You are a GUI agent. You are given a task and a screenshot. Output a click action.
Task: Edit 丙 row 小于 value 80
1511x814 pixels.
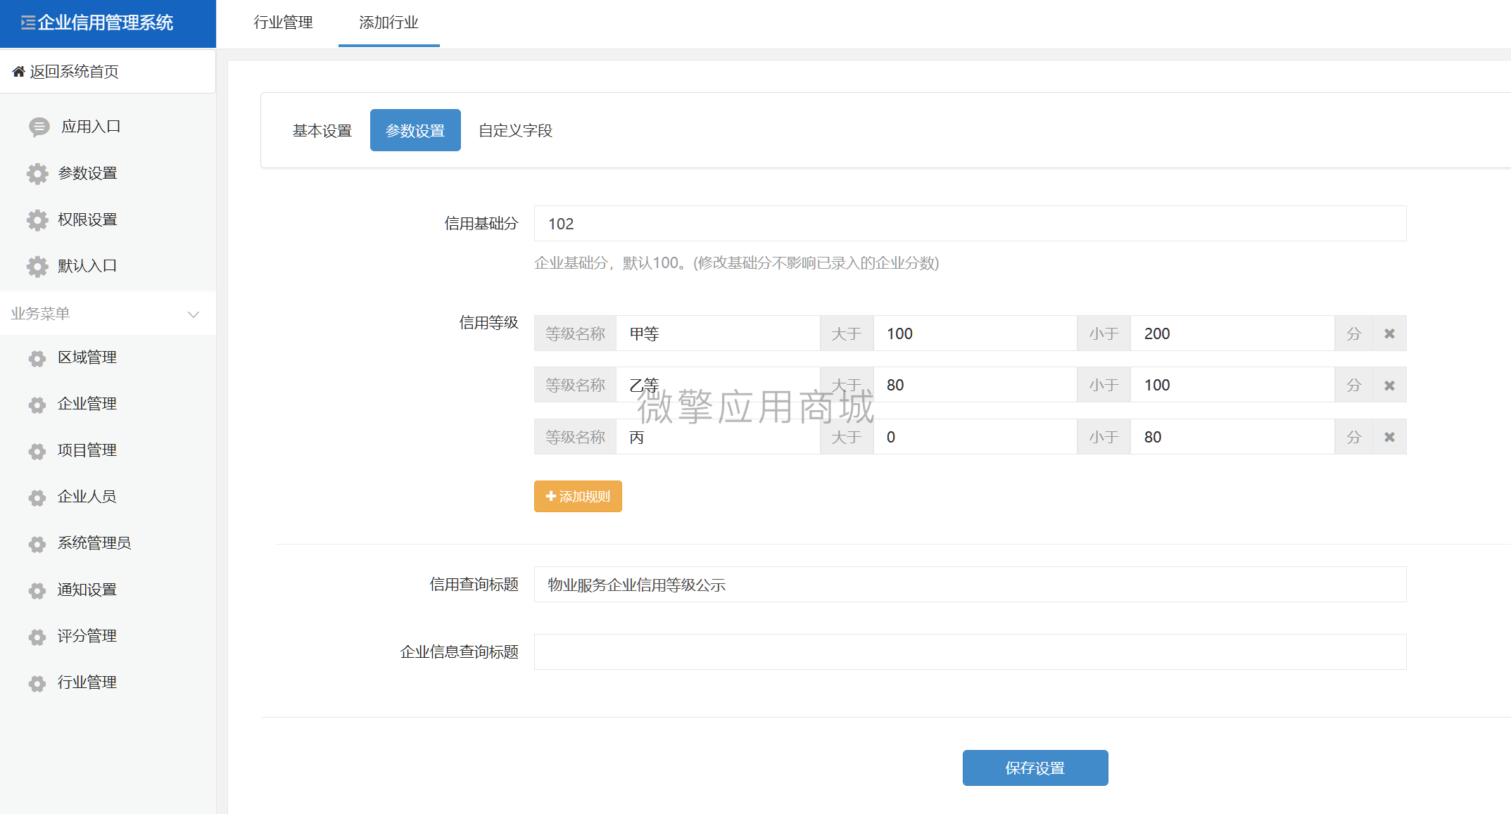[1233, 437]
